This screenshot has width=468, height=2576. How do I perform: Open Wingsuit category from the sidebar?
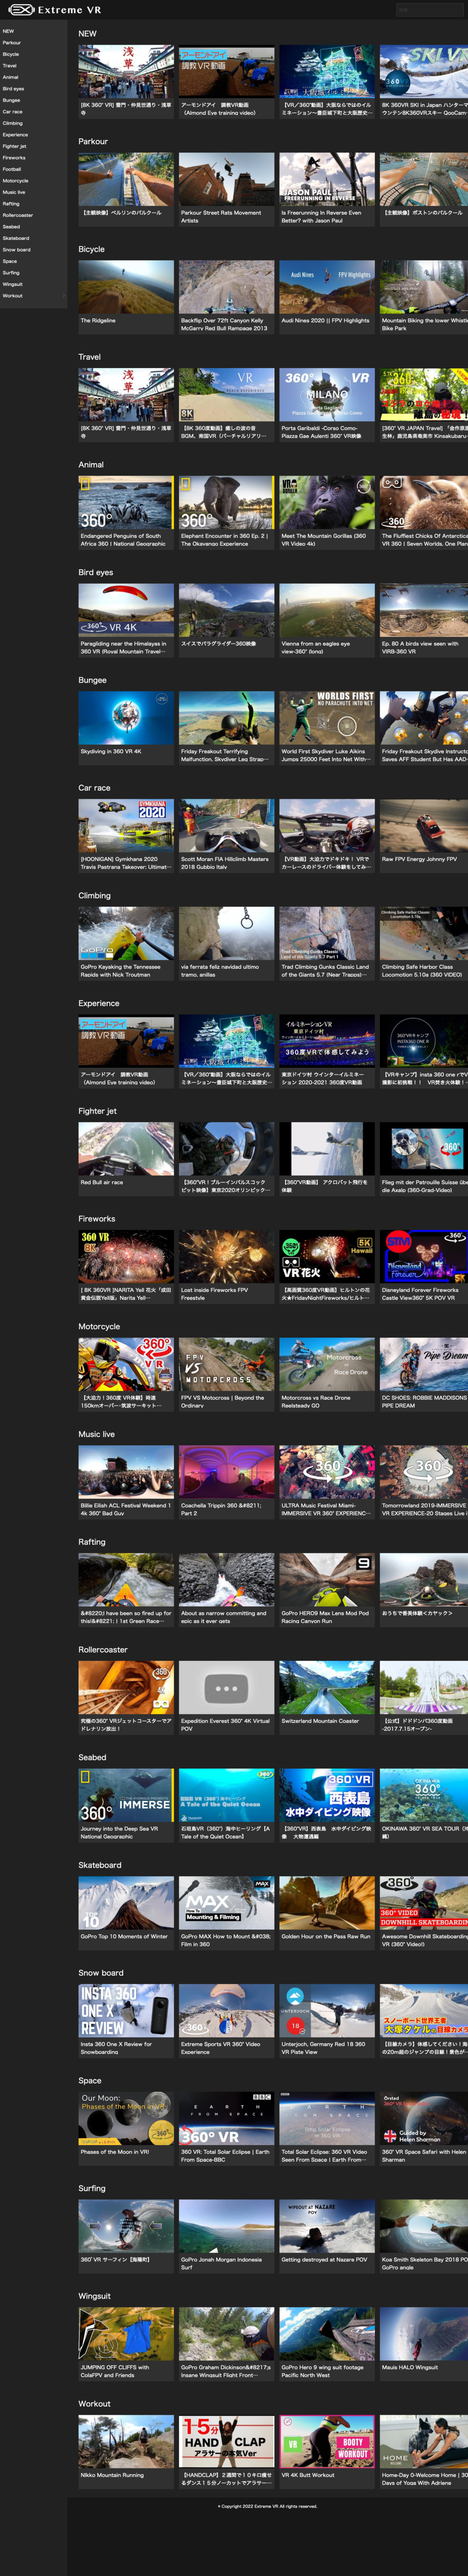coord(12,284)
